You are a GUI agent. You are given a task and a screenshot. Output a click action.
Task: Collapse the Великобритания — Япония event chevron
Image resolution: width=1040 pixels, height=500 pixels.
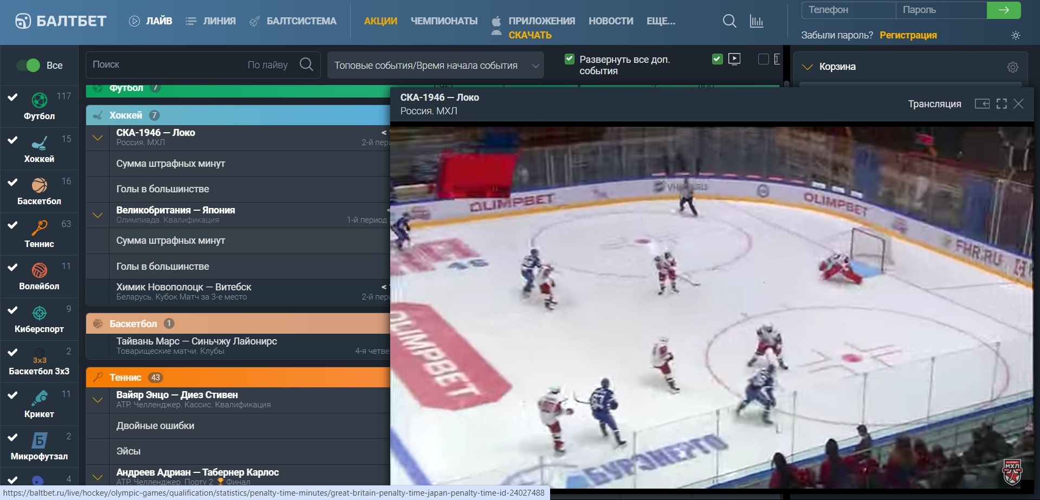click(x=98, y=215)
